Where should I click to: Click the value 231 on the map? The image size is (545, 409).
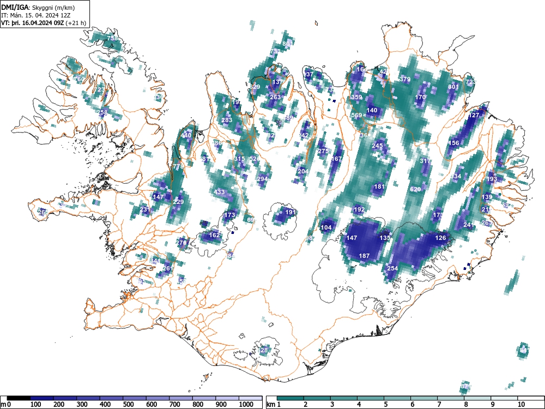click(144, 209)
